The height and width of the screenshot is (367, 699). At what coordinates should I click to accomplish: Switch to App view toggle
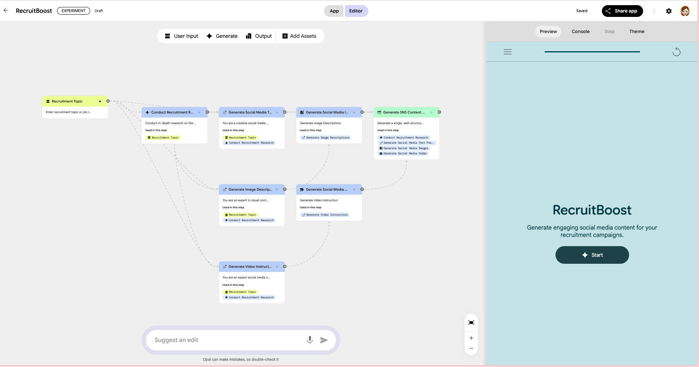point(334,11)
